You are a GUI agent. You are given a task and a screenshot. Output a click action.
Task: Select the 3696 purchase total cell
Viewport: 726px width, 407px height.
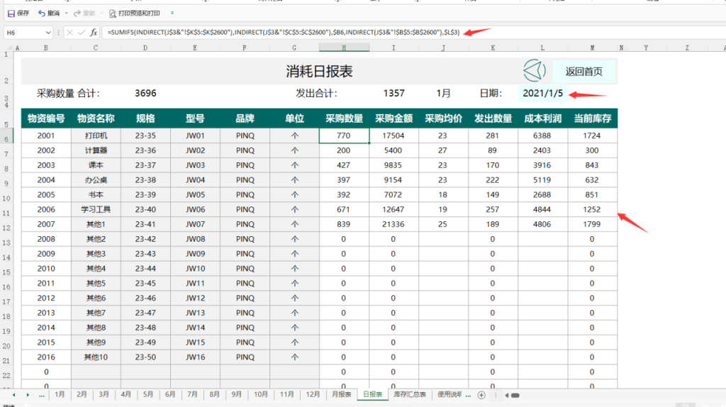tap(145, 93)
